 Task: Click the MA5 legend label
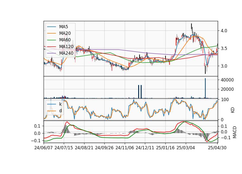(x=64, y=27)
